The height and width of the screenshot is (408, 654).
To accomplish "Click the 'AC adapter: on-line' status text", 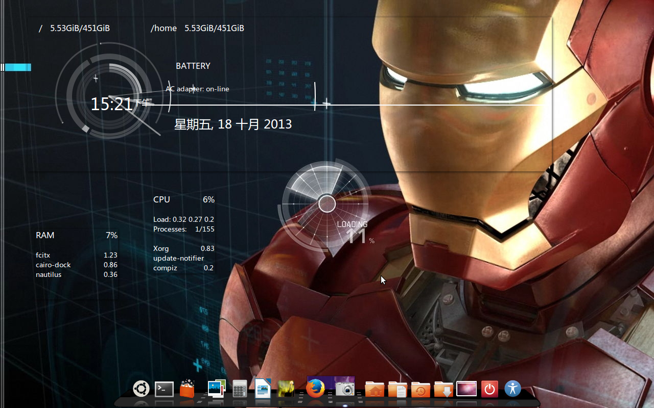I will (197, 89).
